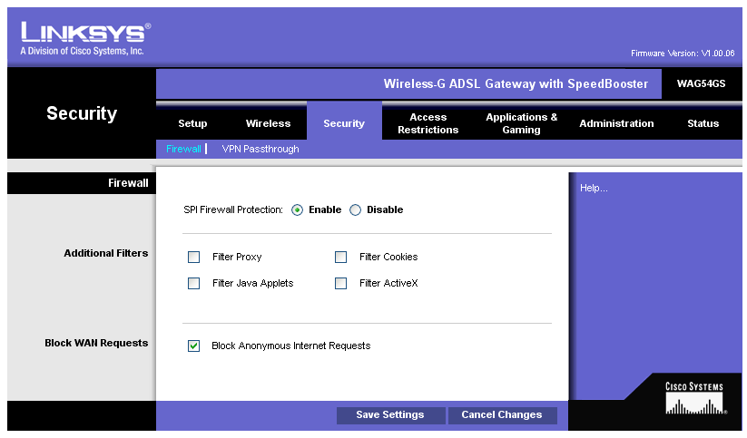The width and height of the screenshot is (747, 438).
Task: Click the Block WAN Requests label
Action: 96,344
